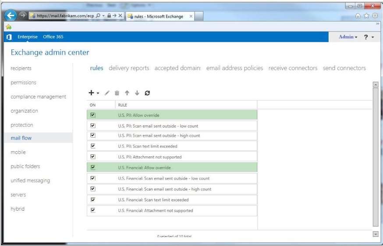Click the Edit rule pencil icon

tap(107, 93)
